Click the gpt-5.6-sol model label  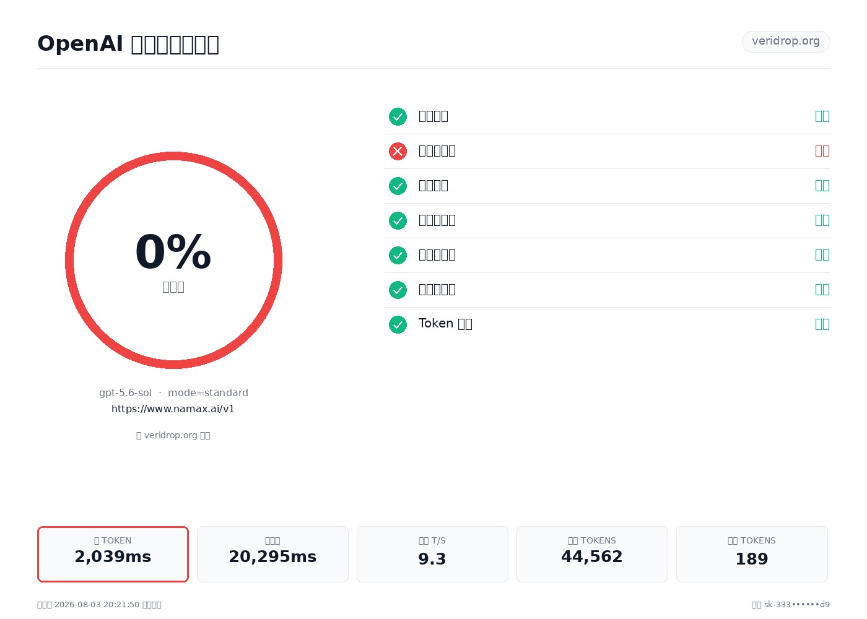tap(125, 392)
